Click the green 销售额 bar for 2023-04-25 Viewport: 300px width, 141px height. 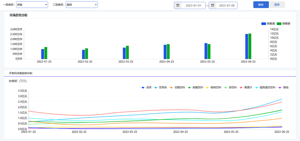(168, 51)
